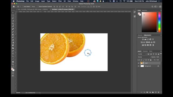Select the Pen tool
173x97 pixels.
click(13, 51)
